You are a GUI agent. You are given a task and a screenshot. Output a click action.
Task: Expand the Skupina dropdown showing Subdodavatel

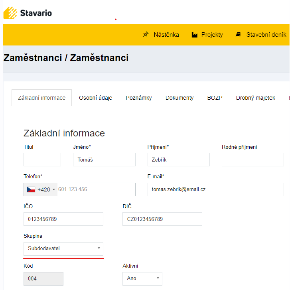point(63,249)
